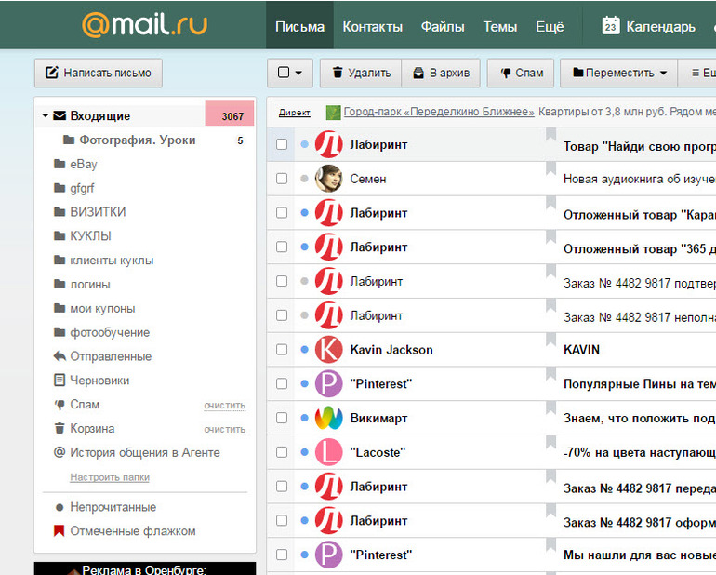Collapse the Входящие folder tree
716x575 pixels.
coord(46,115)
